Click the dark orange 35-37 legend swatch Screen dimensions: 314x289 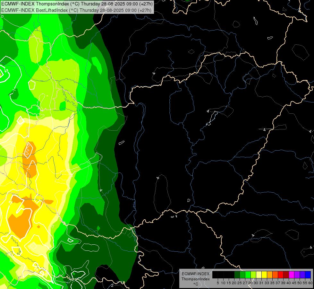(x=275, y=275)
